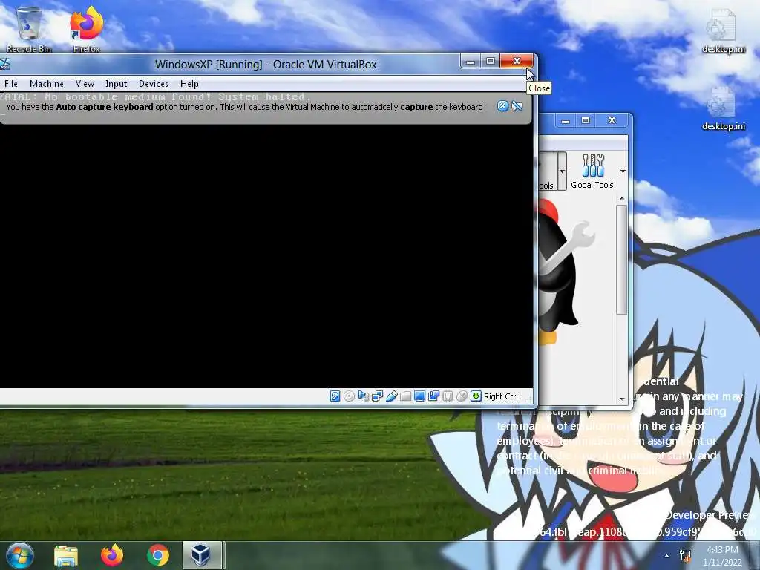Open the Machine menu
The height and width of the screenshot is (570, 760).
[47, 84]
